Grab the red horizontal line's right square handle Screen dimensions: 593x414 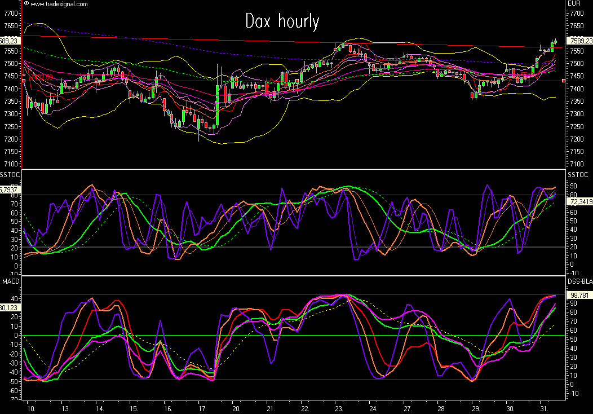[564, 81]
